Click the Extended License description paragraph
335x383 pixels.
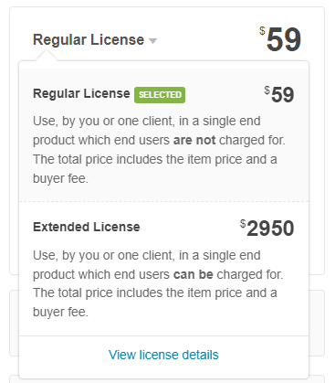pos(158,283)
